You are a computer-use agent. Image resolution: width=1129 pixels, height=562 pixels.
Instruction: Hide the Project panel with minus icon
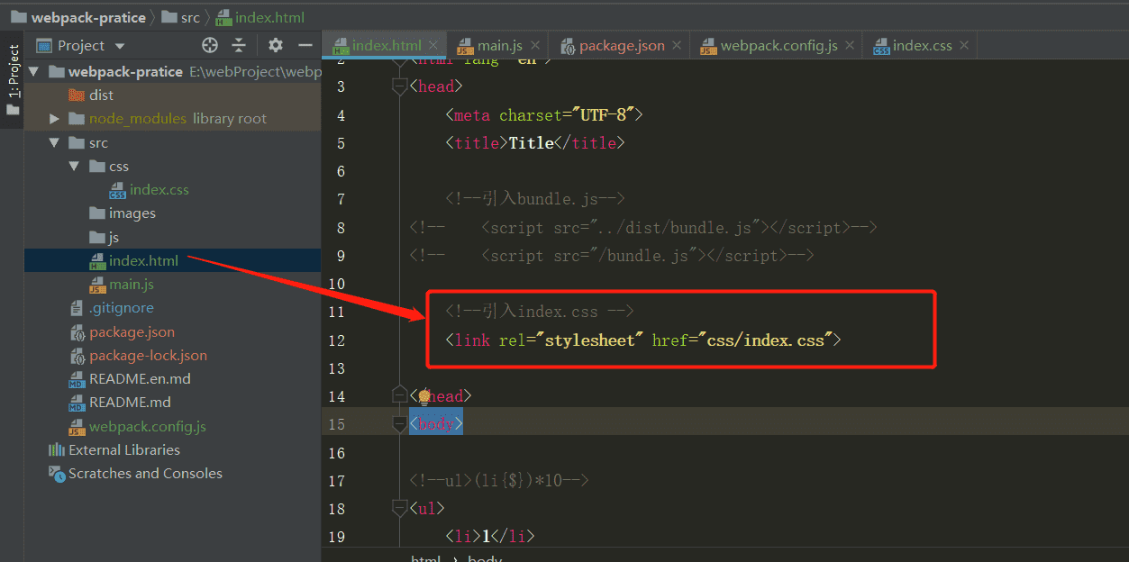[305, 45]
